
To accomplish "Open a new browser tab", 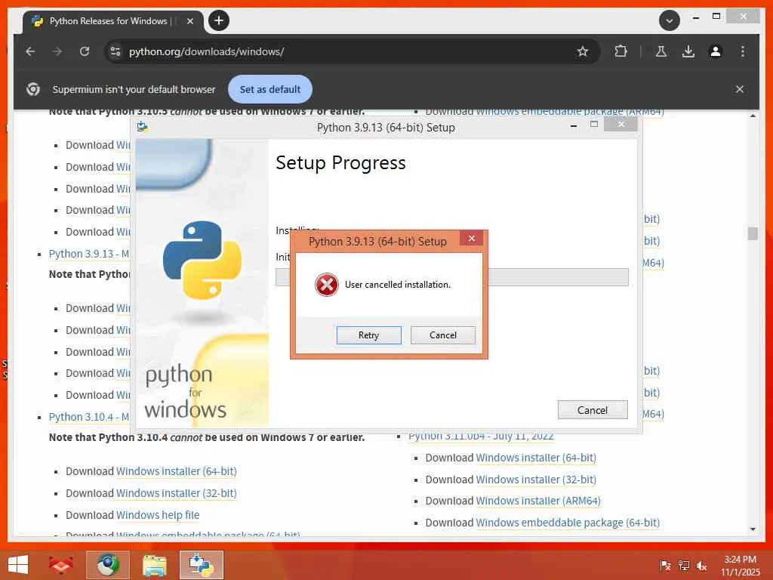I will pos(219,20).
